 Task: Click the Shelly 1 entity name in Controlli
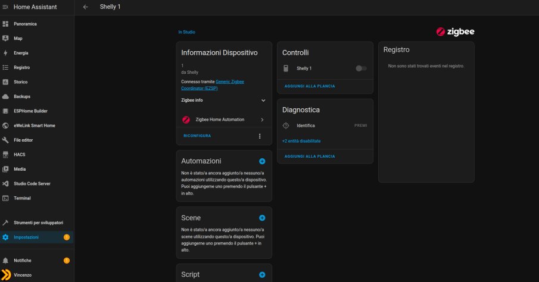[304, 68]
